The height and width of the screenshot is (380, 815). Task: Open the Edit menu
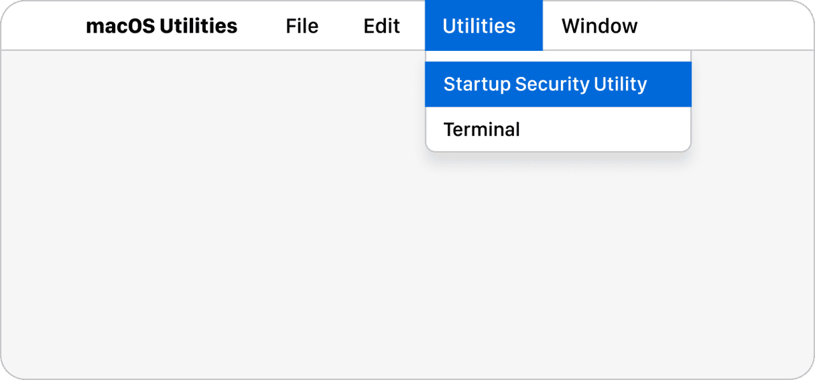pyautogui.click(x=381, y=26)
